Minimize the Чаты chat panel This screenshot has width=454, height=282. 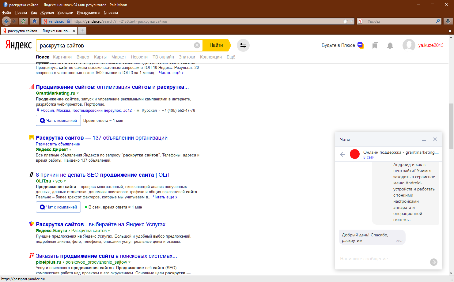click(x=424, y=140)
